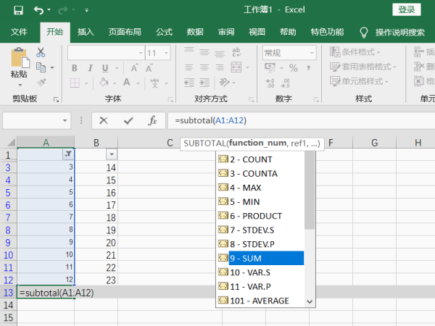
Task: Open Insert Function fx dialog
Action: coord(152,121)
